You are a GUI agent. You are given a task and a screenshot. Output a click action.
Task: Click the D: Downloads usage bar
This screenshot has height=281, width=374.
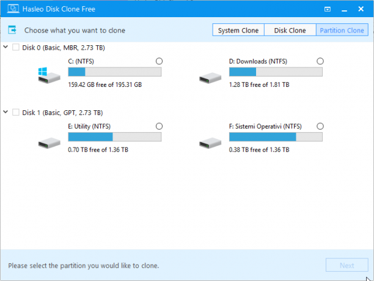tap(276, 72)
